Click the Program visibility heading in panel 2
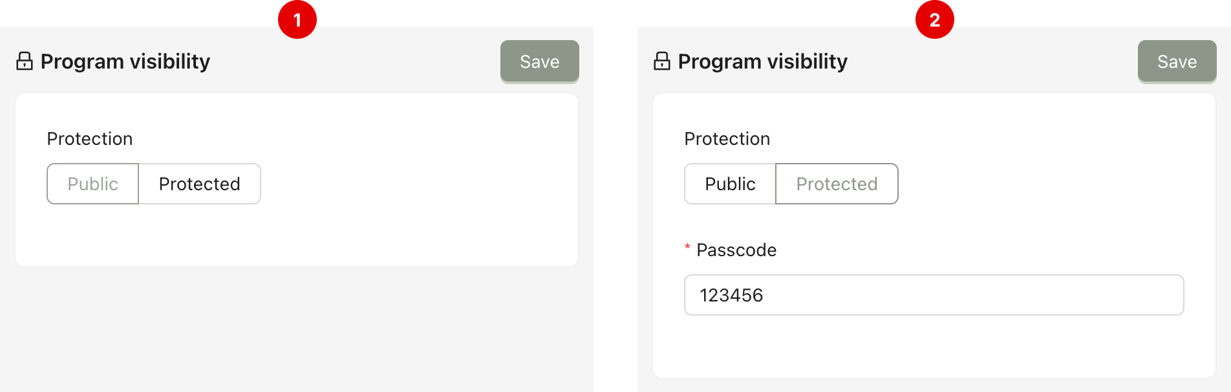Image resolution: width=1231 pixels, height=392 pixels. point(763,61)
